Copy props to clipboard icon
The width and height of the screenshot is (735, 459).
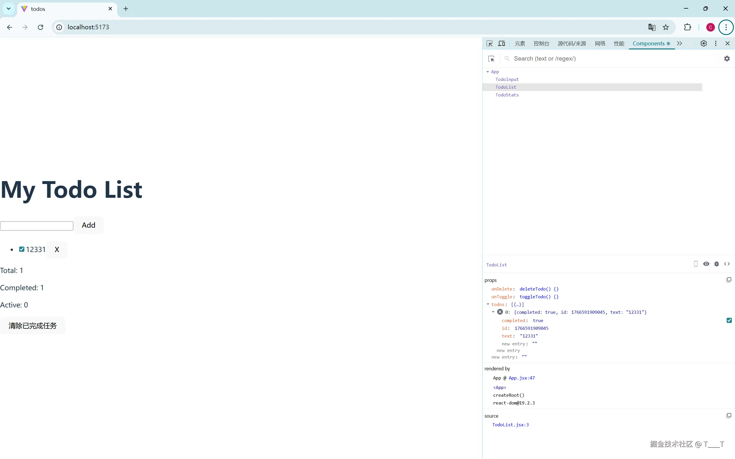pyautogui.click(x=728, y=280)
